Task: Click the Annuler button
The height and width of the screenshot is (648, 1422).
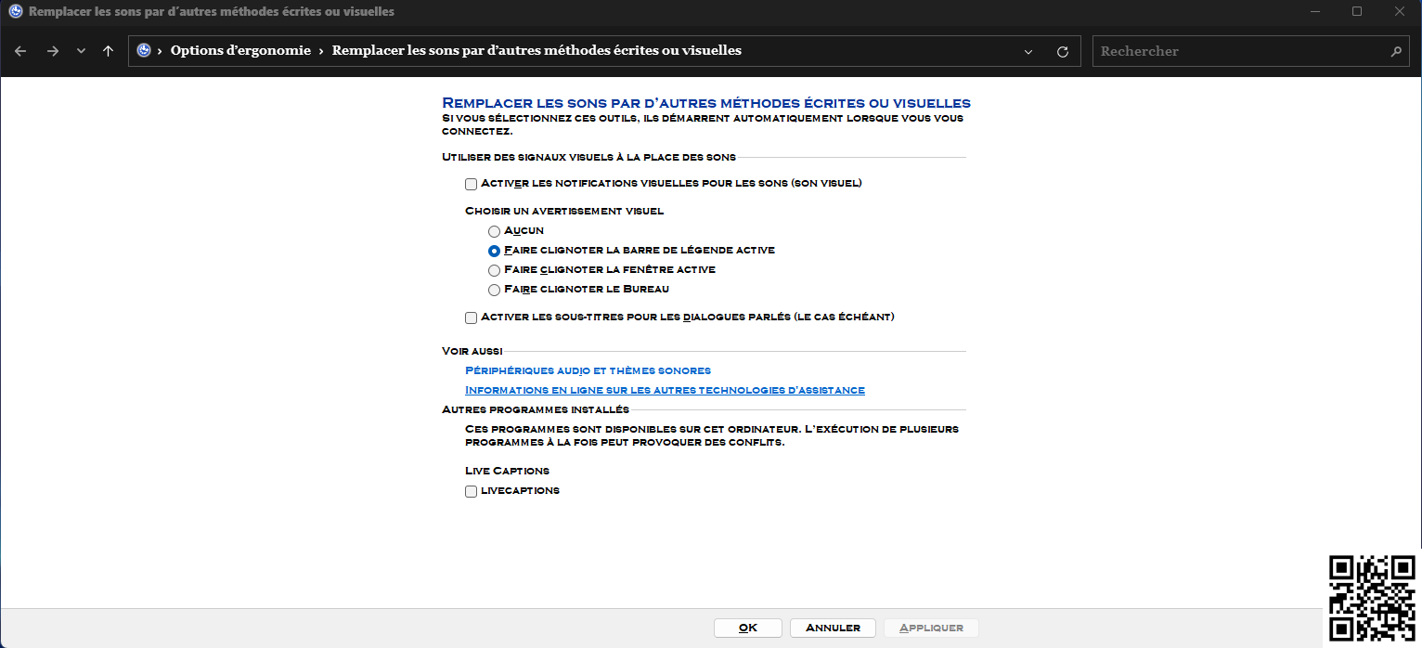Action: (x=833, y=628)
